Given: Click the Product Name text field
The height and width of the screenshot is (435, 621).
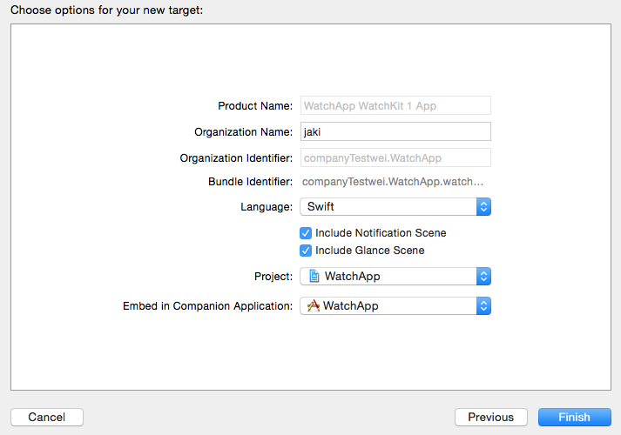Looking at the screenshot, I should click(395, 106).
